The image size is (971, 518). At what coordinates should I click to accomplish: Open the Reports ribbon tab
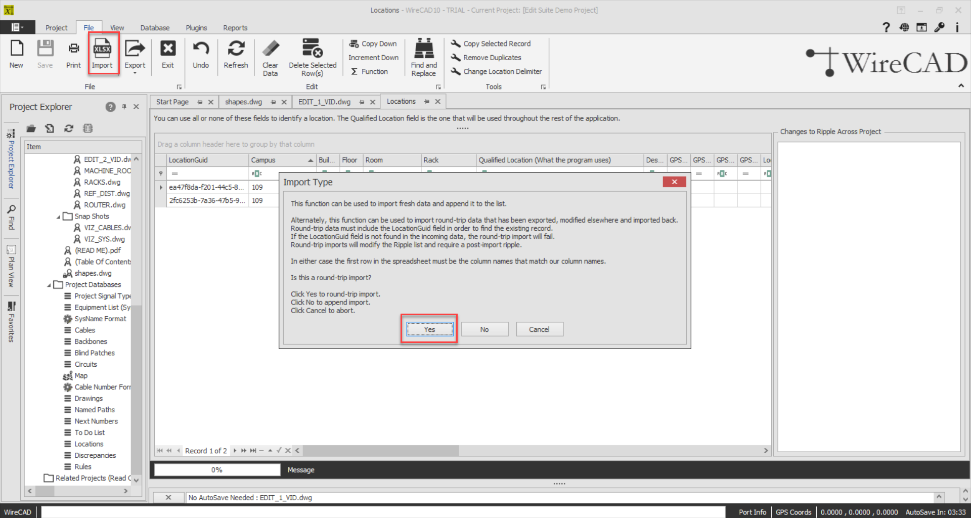(x=235, y=28)
